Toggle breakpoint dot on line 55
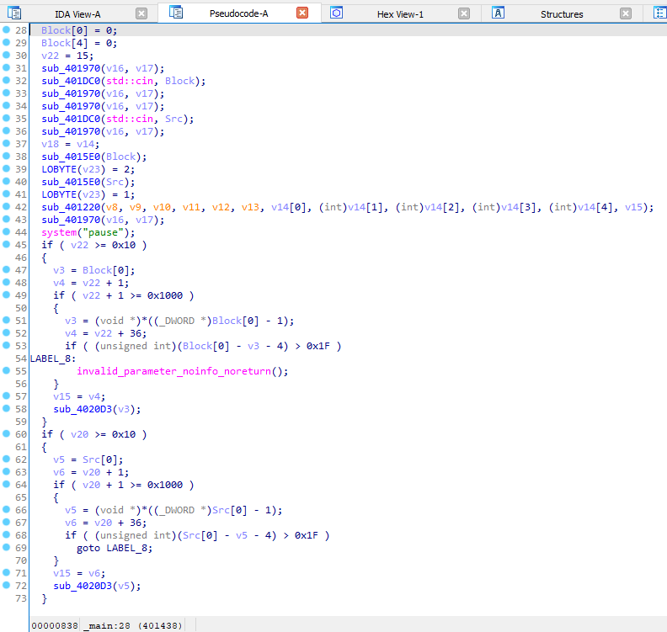This screenshot has height=632, width=667. click(x=7, y=370)
